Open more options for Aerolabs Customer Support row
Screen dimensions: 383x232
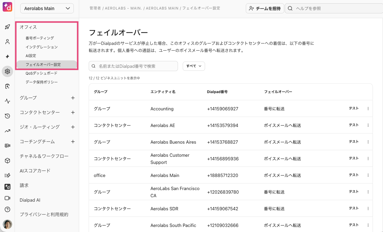[x=368, y=159]
